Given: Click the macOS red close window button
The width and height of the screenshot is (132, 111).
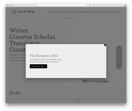Looking at the screenshot, I should tap(8, 5).
